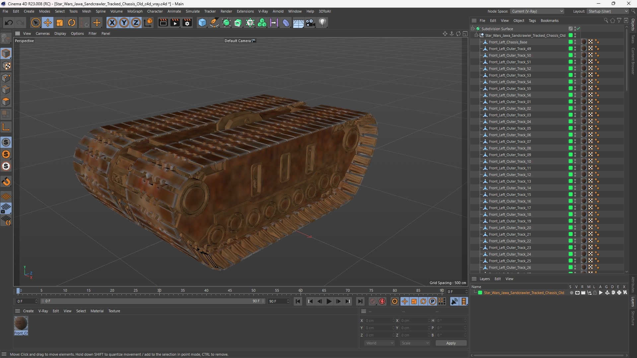Click the Camera object icon
The image size is (637, 358).
coord(310,23)
